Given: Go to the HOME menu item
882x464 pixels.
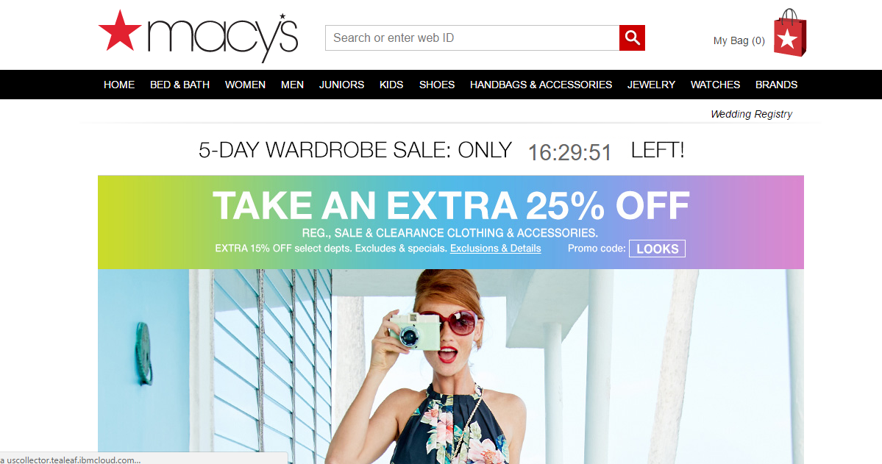Looking at the screenshot, I should [x=119, y=85].
